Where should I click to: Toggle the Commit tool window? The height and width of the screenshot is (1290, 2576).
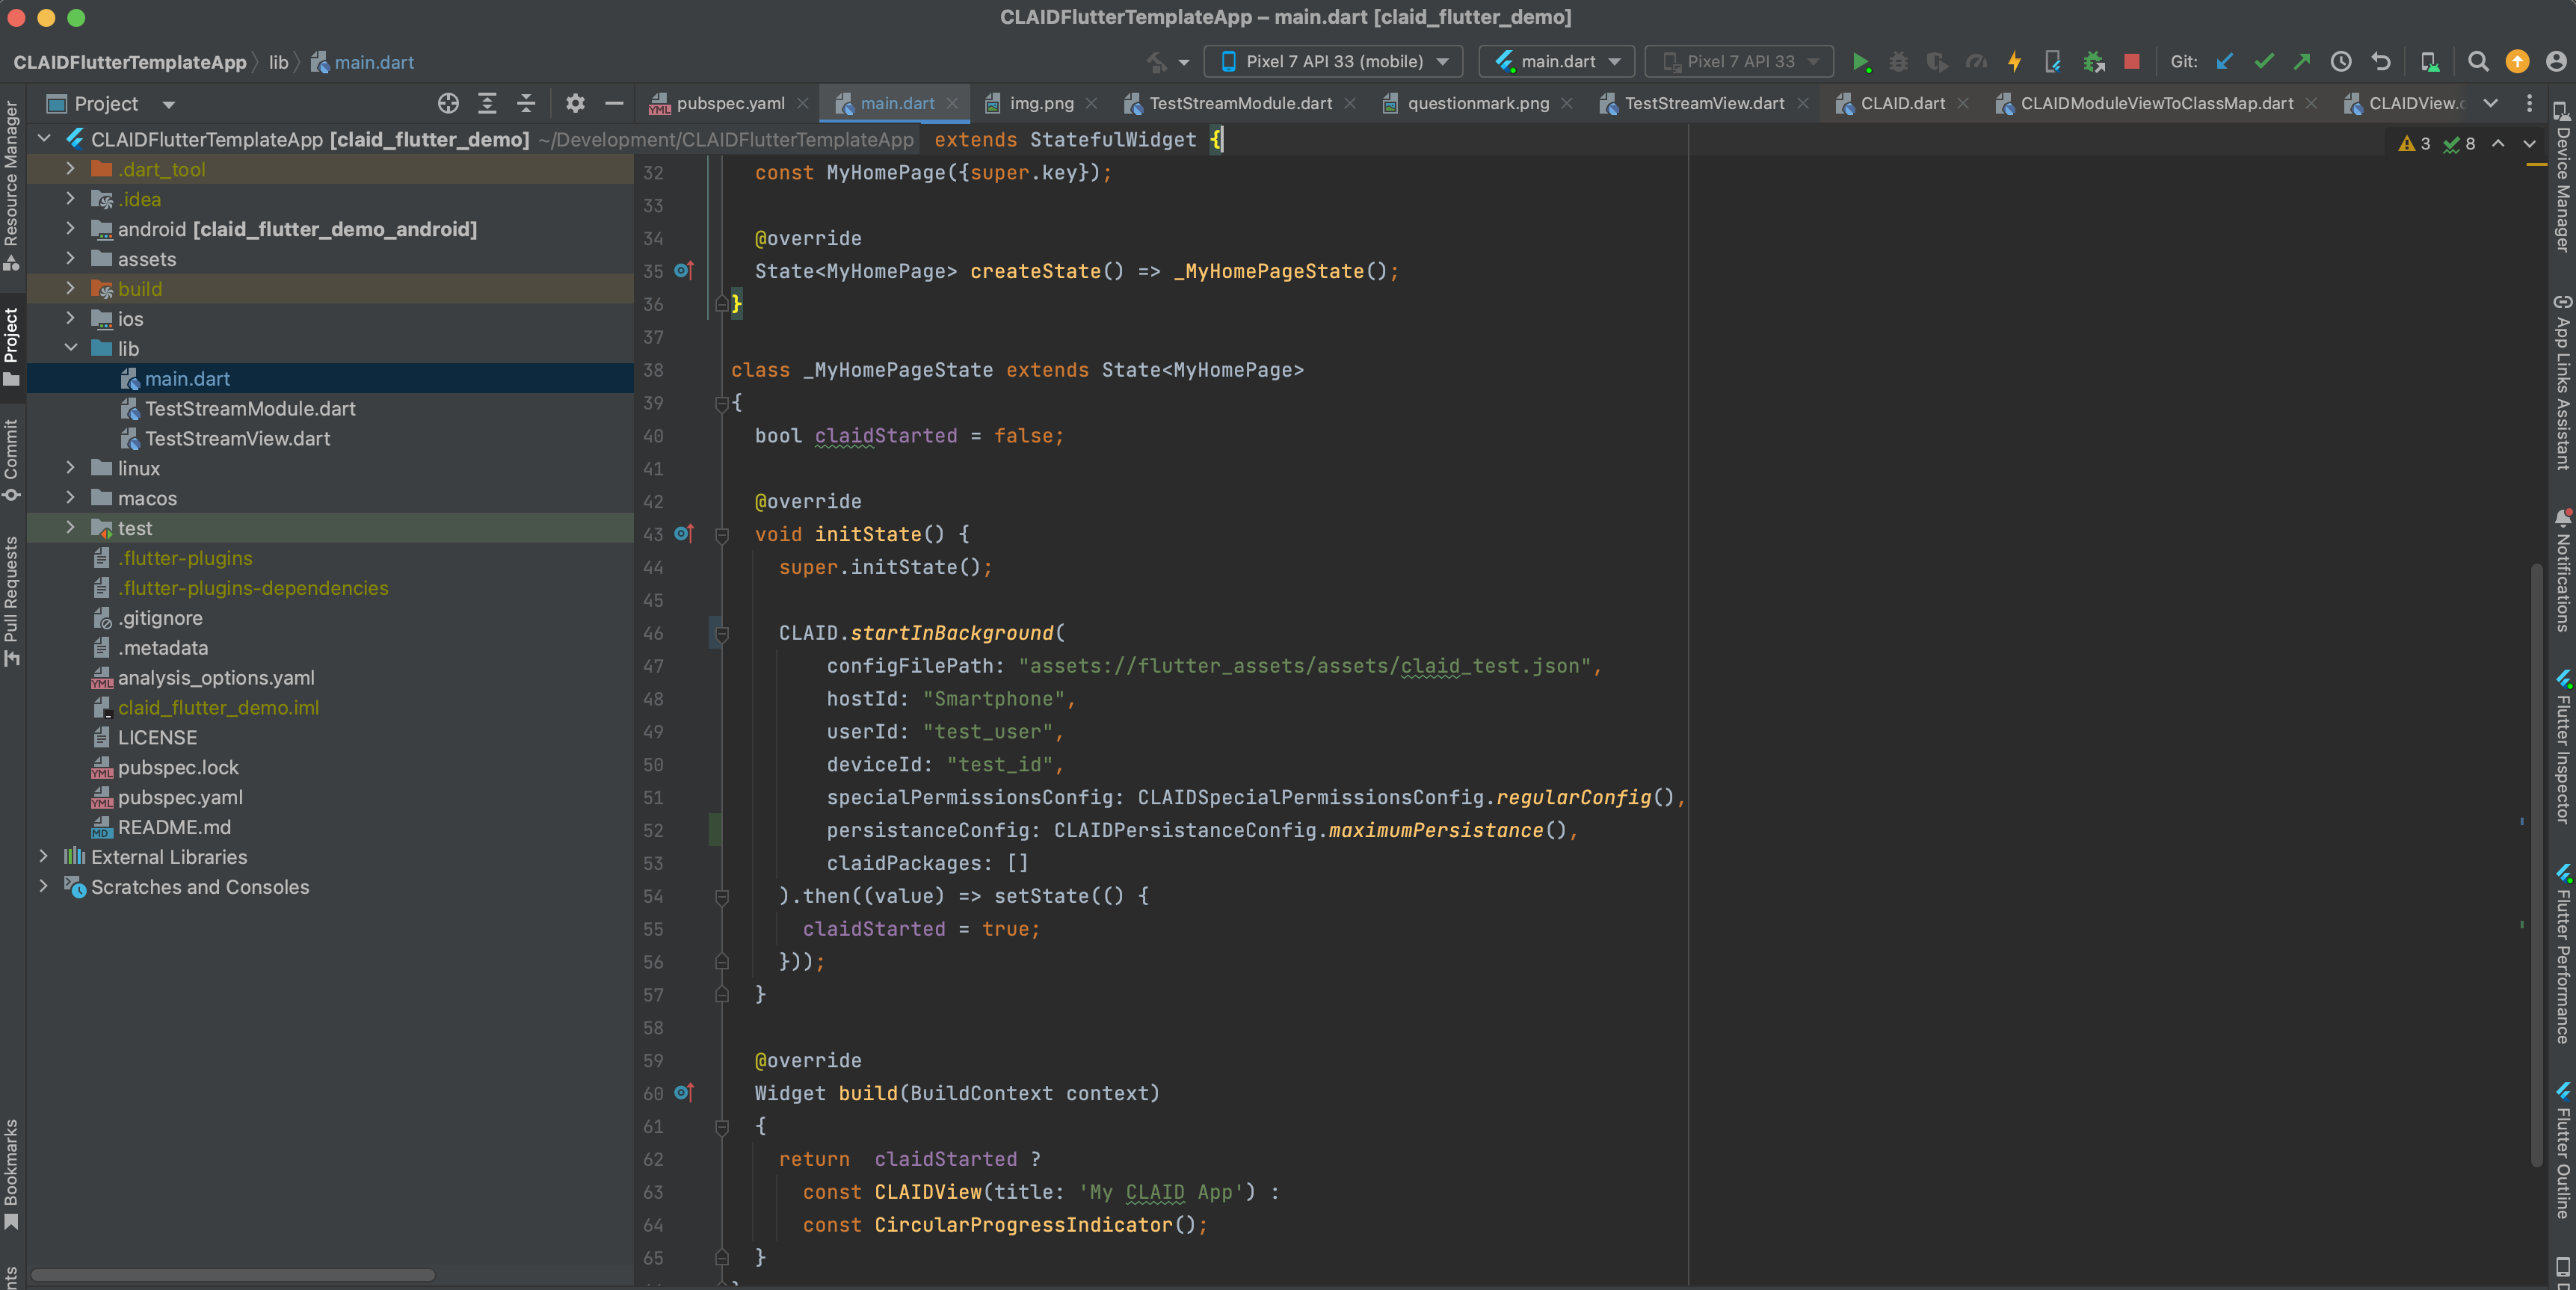click(x=11, y=460)
